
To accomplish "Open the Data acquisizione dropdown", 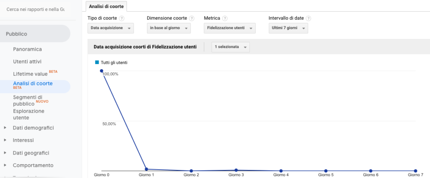I will 111,28.
